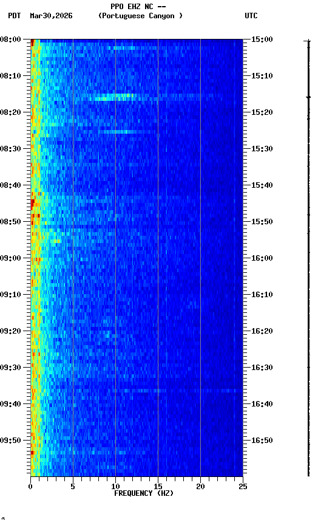Click the 09:50 PDT time label
The image size is (335, 525).
pos(10,441)
